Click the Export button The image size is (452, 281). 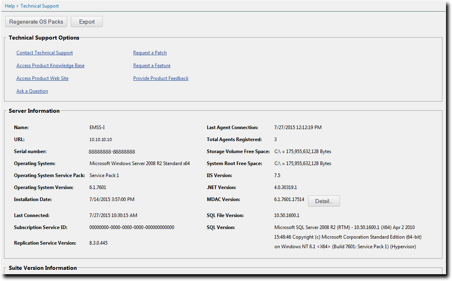point(86,22)
